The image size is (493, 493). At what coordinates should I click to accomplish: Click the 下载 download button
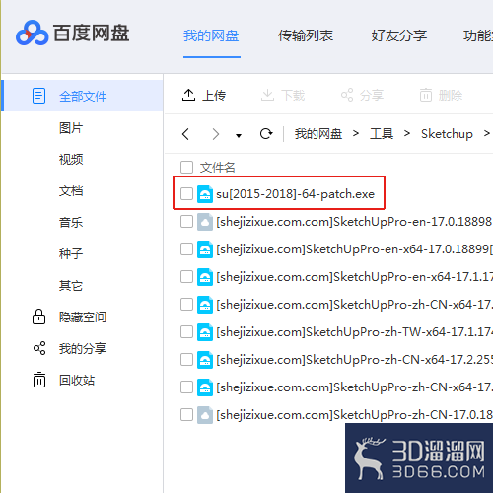(x=283, y=96)
